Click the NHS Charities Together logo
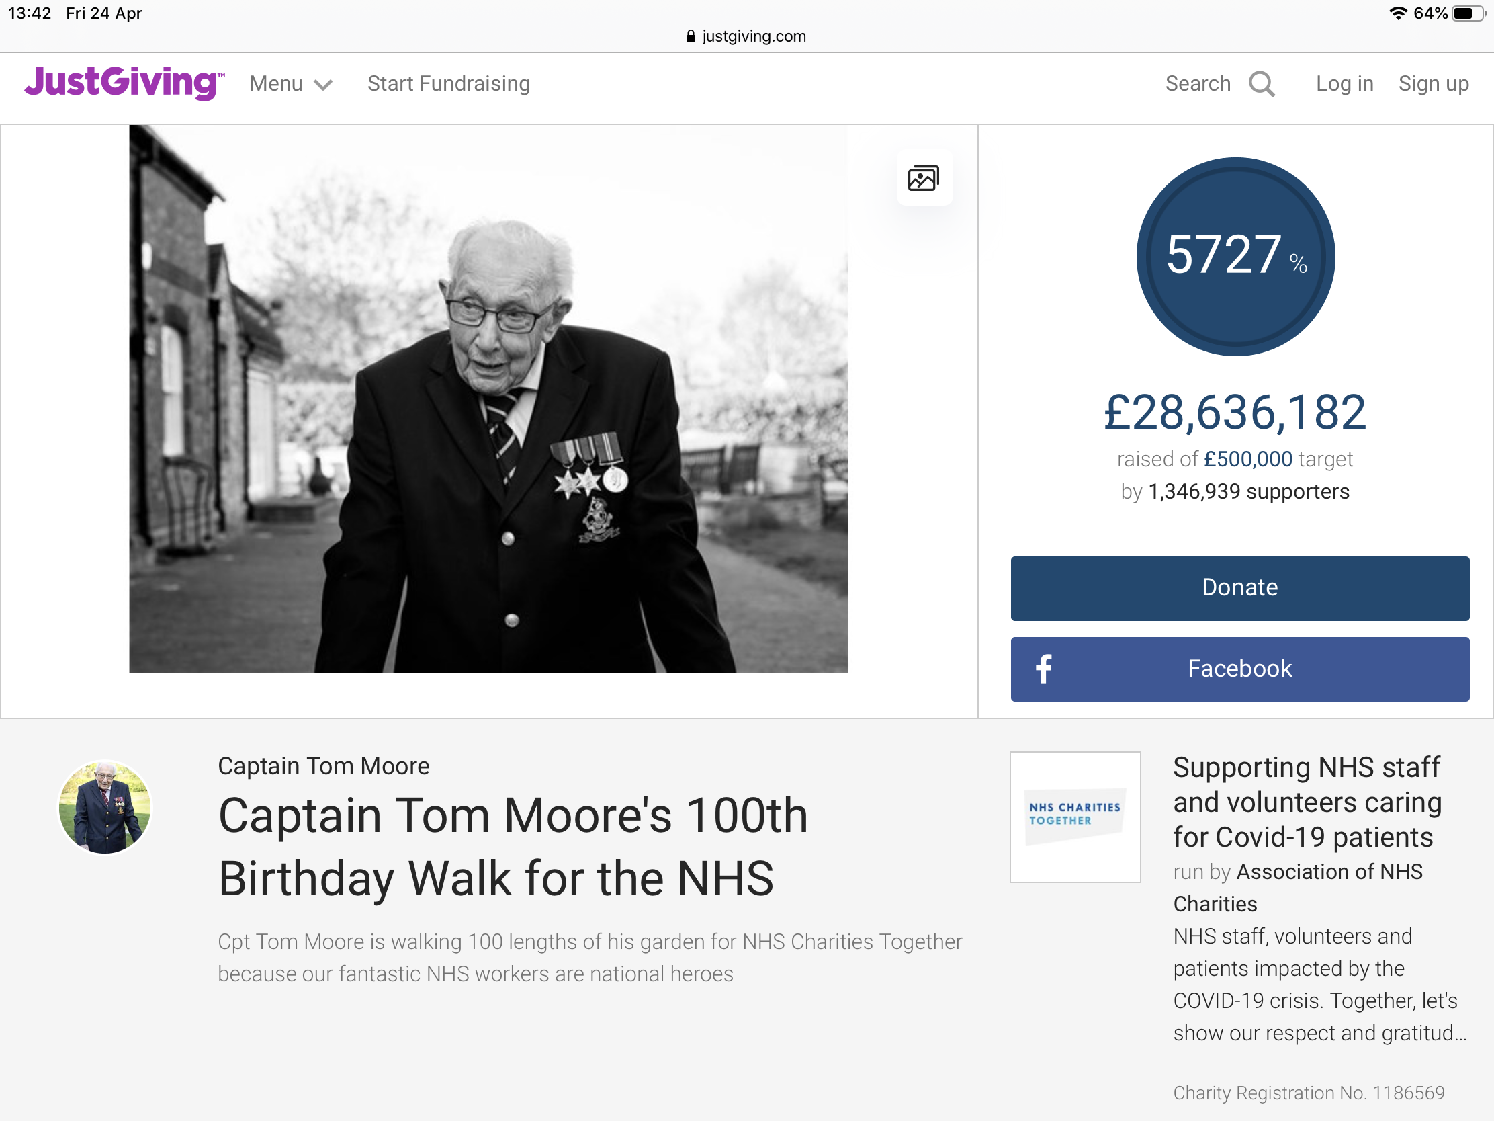Image resolution: width=1494 pixels, height=1121 pixels. click(x=1075, y=817)
